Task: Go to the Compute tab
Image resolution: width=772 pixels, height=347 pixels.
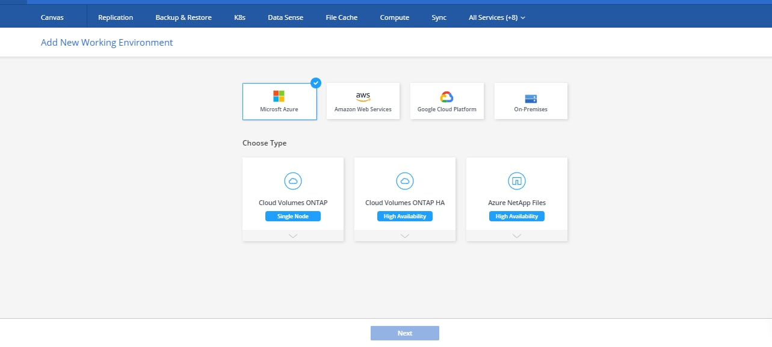Action: pos(395,17)
